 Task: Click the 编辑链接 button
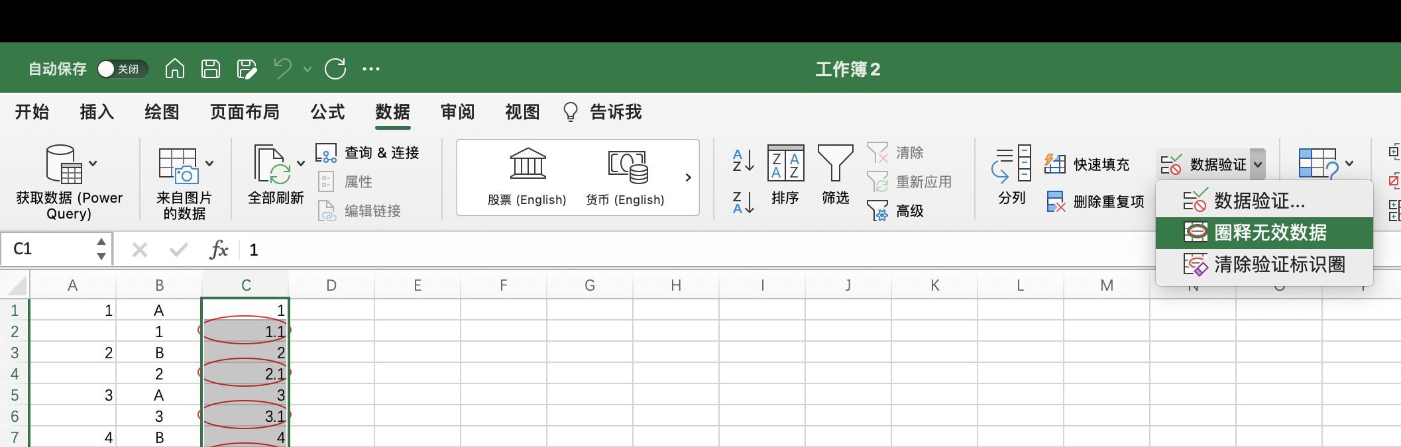359,211
